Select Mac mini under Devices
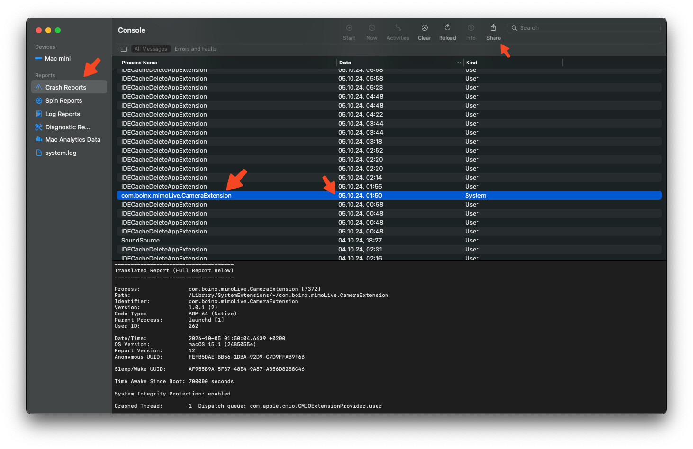The height and width of the screenshot is (449, 693). 58,59
